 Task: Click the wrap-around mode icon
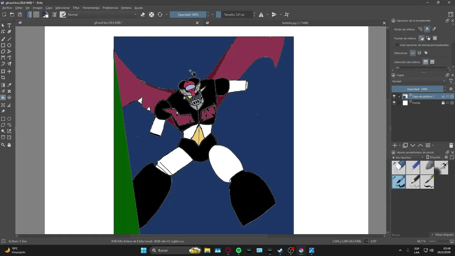coord(287,15)
